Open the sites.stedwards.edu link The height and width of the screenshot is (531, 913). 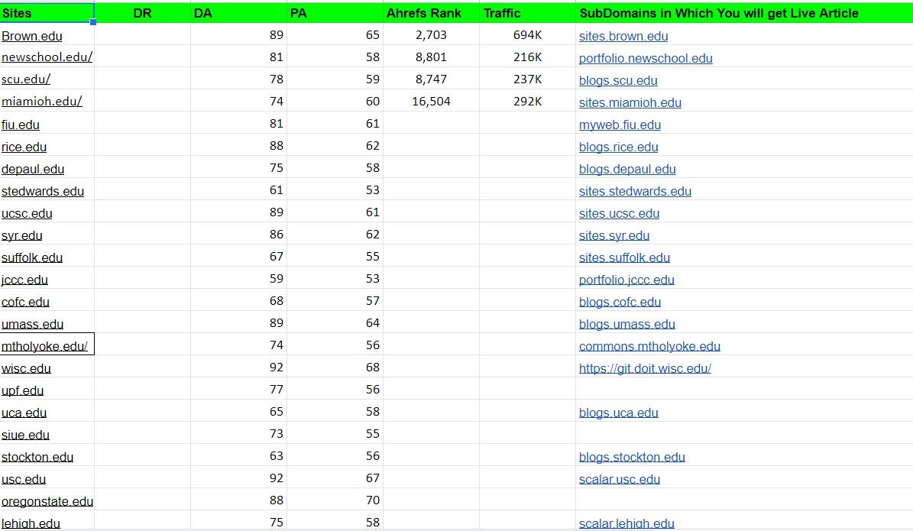[635, 191]
